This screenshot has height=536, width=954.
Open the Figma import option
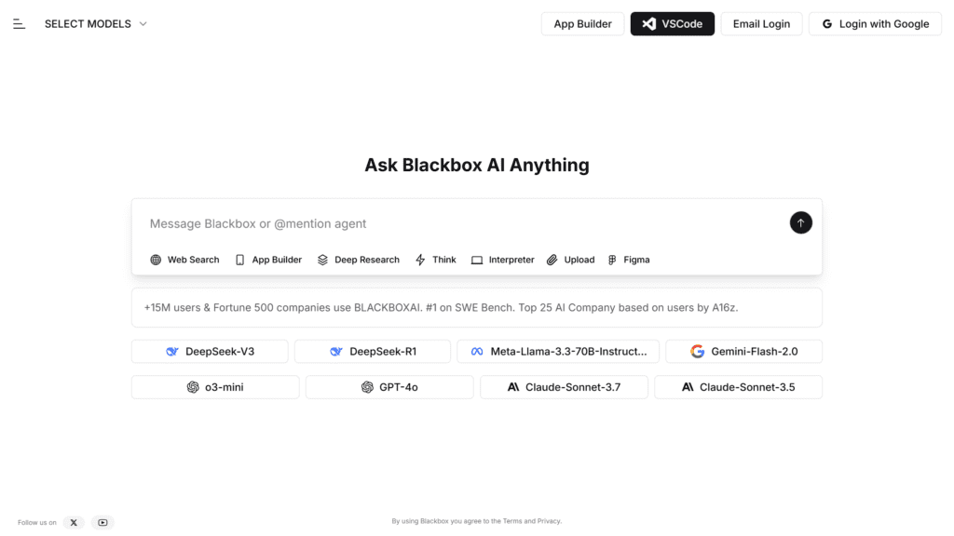(629, 260)
